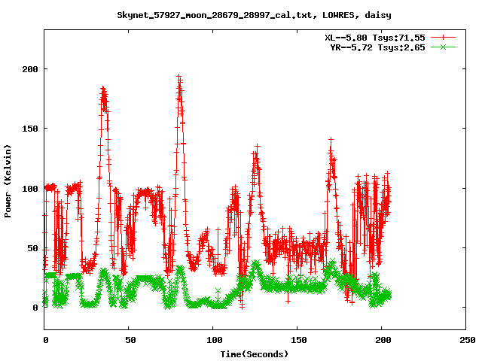The width and height of the screenshot is (482, 361).
Task: Click the green YR legend line sample
Action: pos(444,47)
